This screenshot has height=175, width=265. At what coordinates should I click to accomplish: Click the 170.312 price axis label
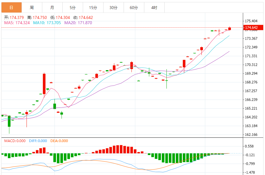point(251,65)
